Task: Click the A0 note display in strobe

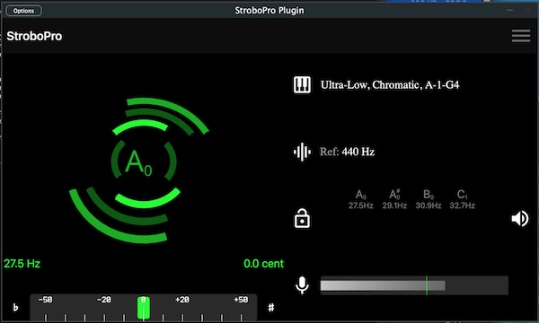Action: [x=138, y=162]
